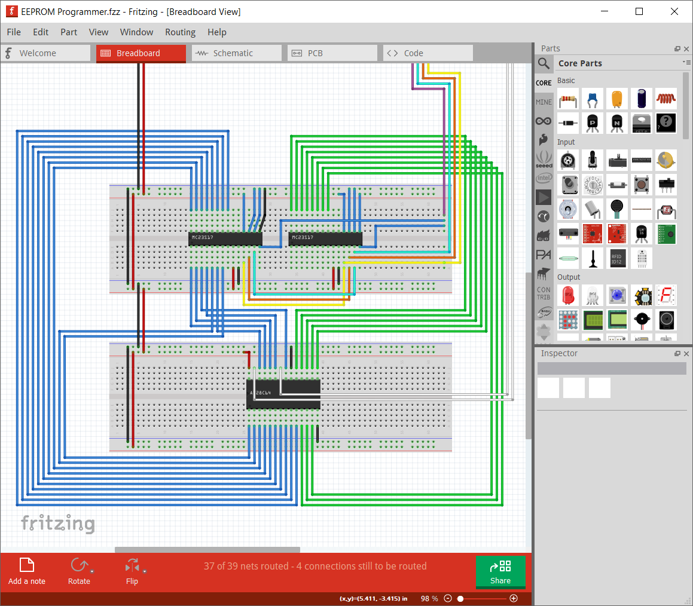
Task: Select the resistor part in Basic
Action: tap(568, 99)
